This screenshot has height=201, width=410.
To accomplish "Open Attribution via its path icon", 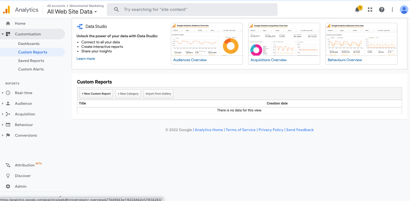I will point(8,165).
